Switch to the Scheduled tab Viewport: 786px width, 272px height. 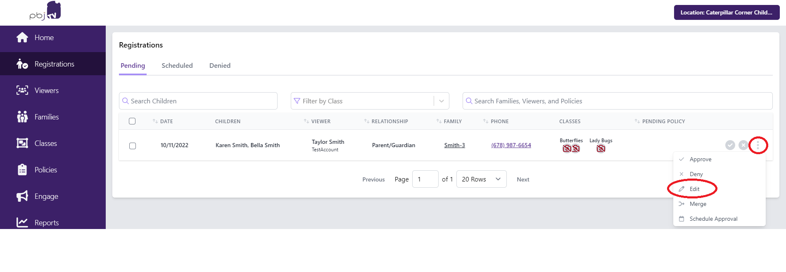click(x=177, y=66)
